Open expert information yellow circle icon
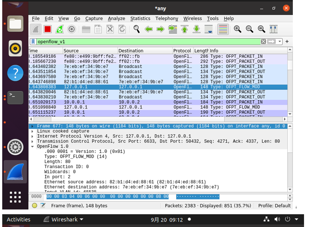This screenshot has height=227, width=312. coord(34,205)
